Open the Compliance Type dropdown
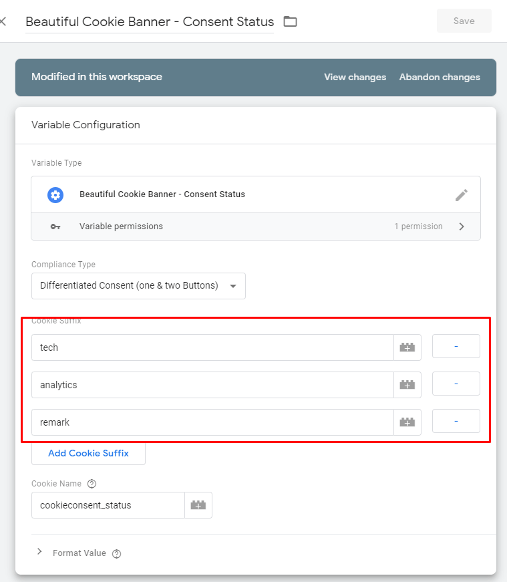507x582 pixels. [138, 286]
